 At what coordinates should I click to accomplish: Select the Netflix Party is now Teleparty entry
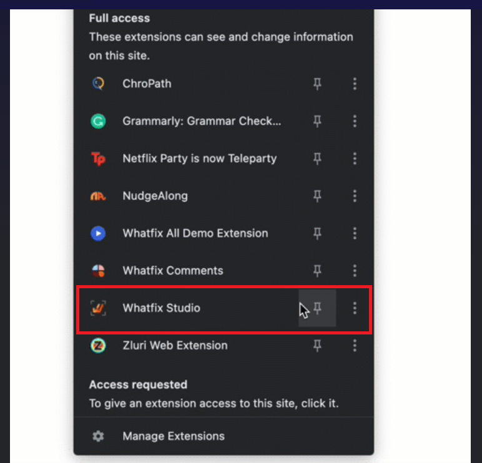[x=199, y=158]
